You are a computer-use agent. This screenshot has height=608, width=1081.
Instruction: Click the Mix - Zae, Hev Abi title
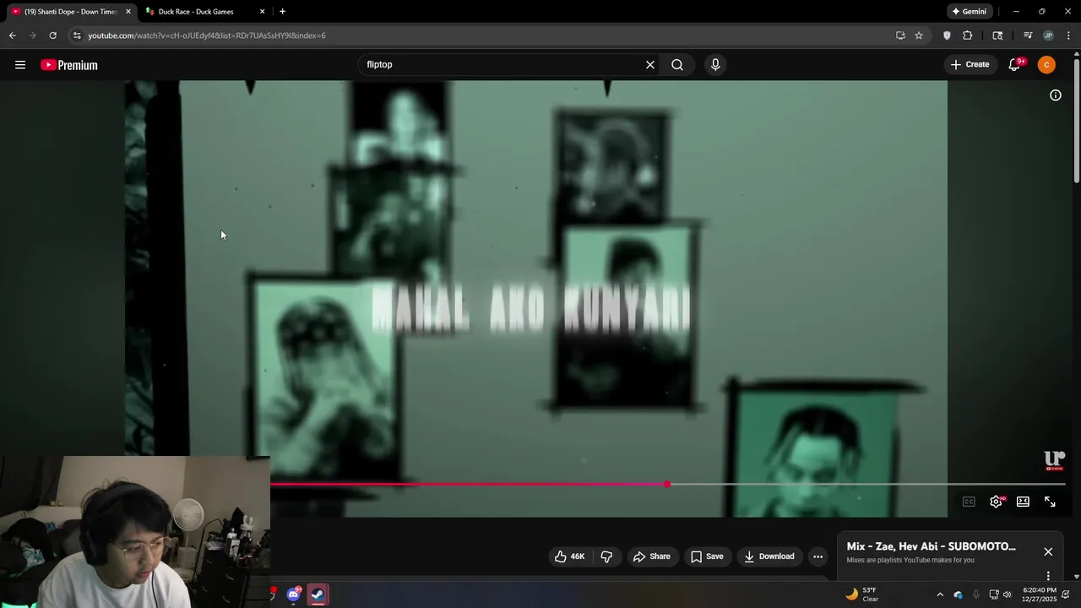tap(931, 546)
